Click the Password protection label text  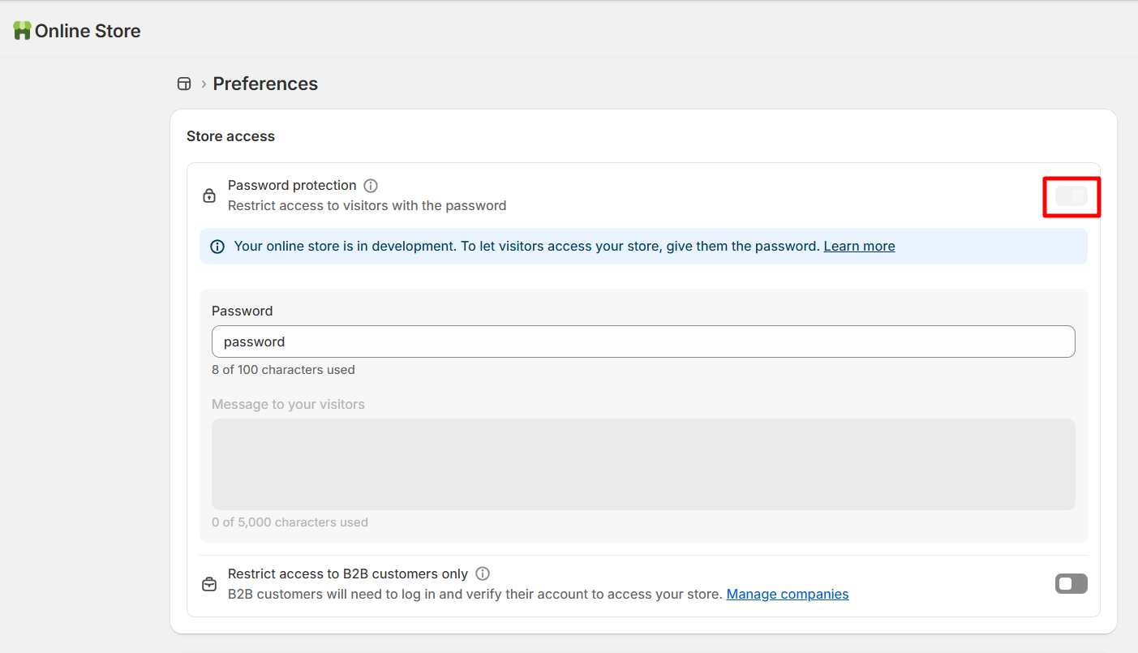click(292, 186)
